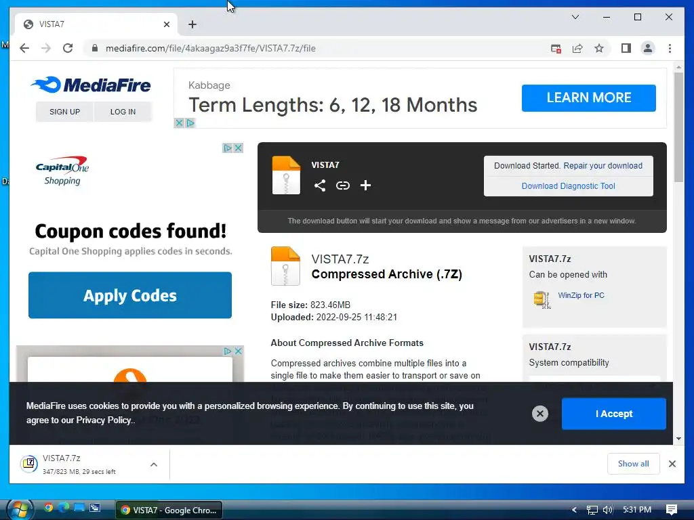
Task: Open the Privacy Policy link
Action: pos(104,420)
